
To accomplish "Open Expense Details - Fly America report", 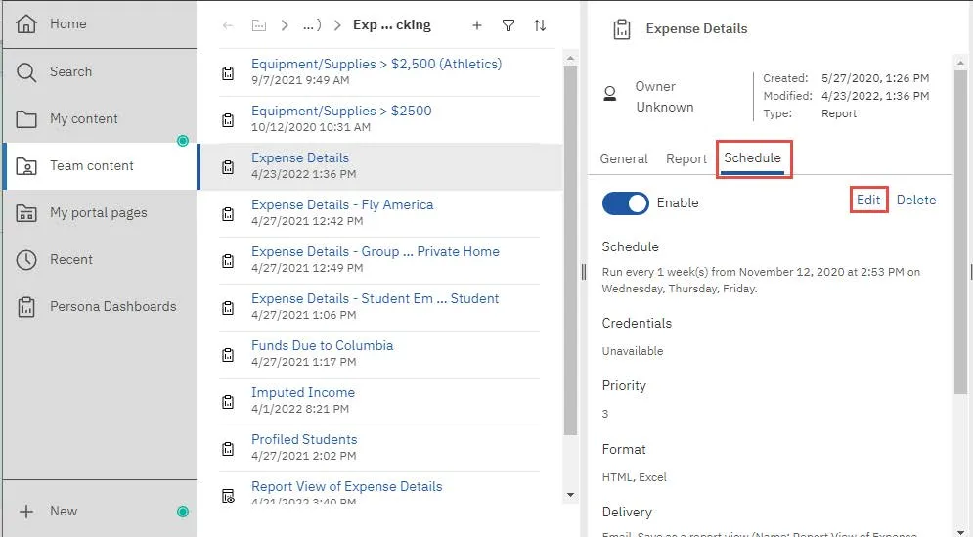I will pos(342,204).
